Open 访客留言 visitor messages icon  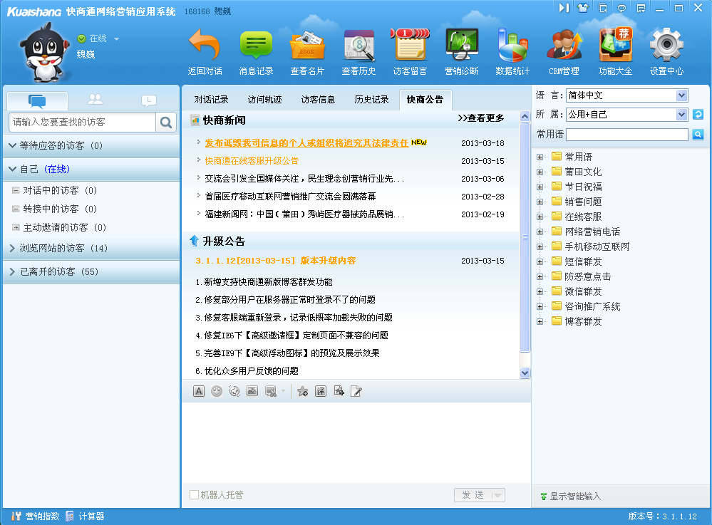[410, 46]
